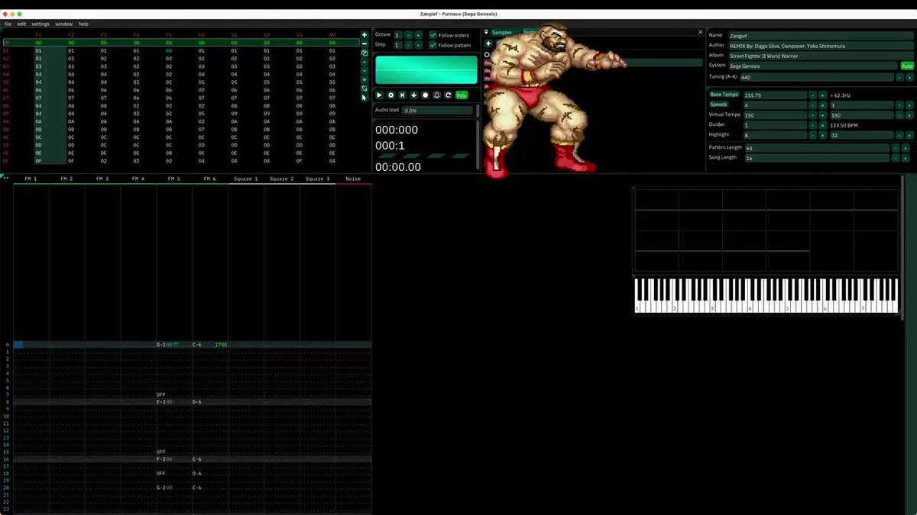Click E-2 note in pattern row 8

pyautogui.click(x=161, y=401)
